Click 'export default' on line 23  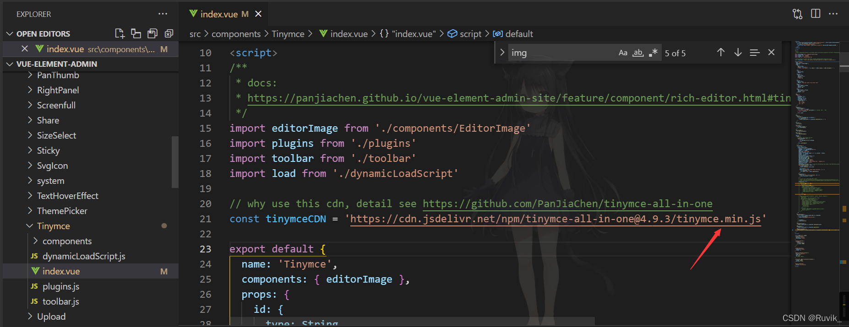pyautogui.click(x=272, y=249)
